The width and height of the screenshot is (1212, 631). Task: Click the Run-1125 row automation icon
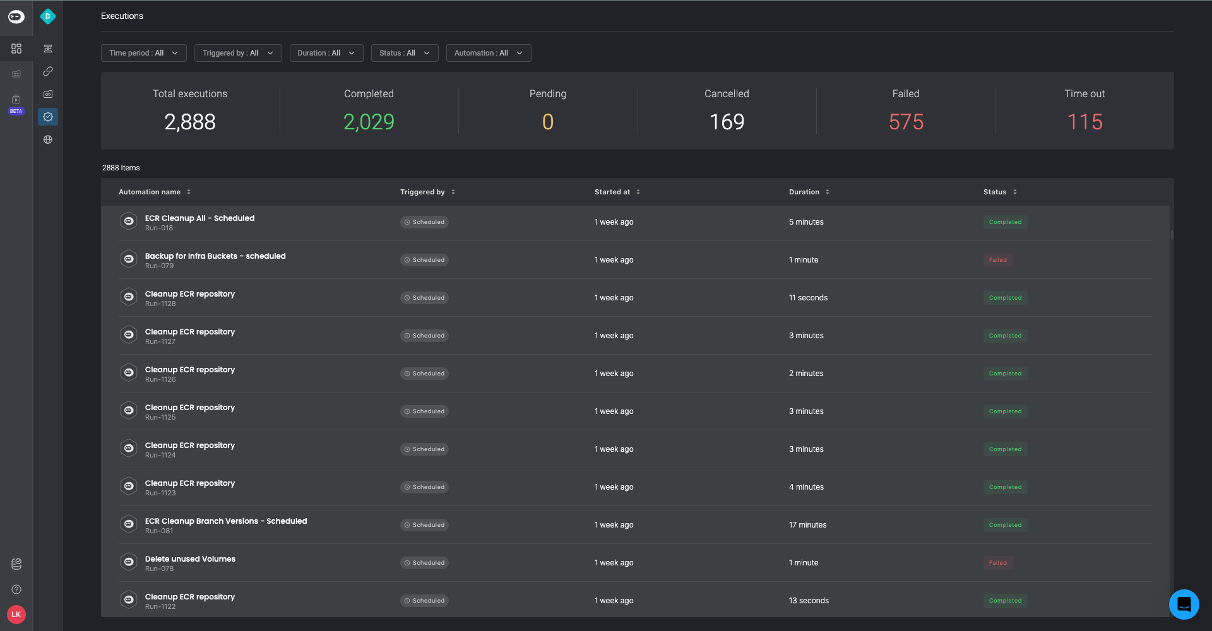coord(129,411)
